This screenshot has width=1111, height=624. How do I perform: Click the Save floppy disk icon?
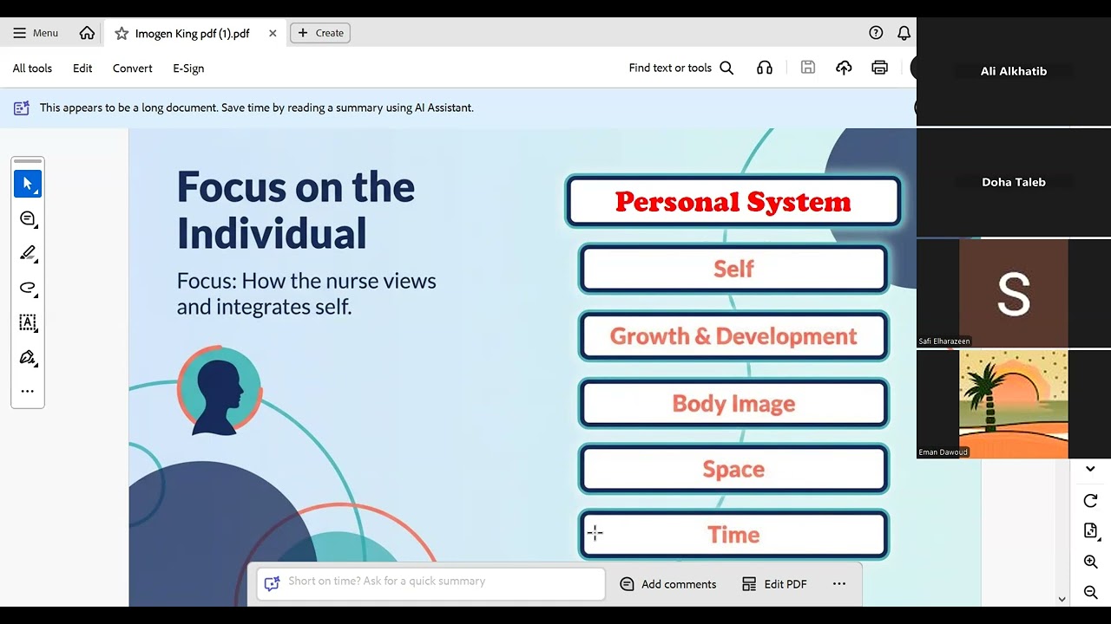pos(808,68)
